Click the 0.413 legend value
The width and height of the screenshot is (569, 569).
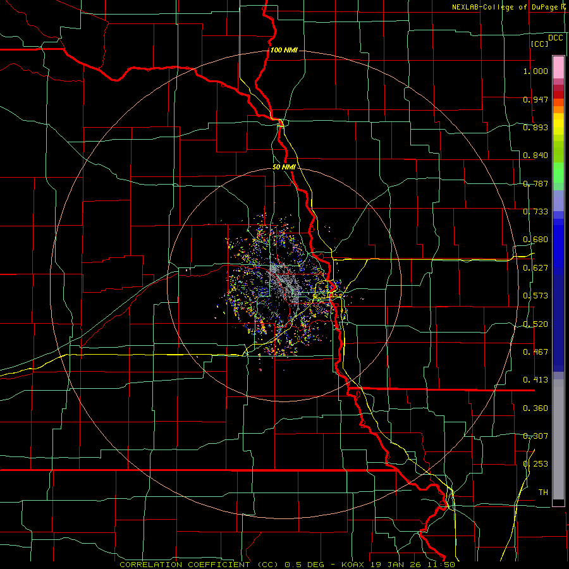coord(535,380)
